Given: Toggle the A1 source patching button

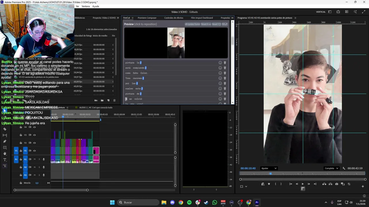Looking at the screenshot, I should 16,159.
